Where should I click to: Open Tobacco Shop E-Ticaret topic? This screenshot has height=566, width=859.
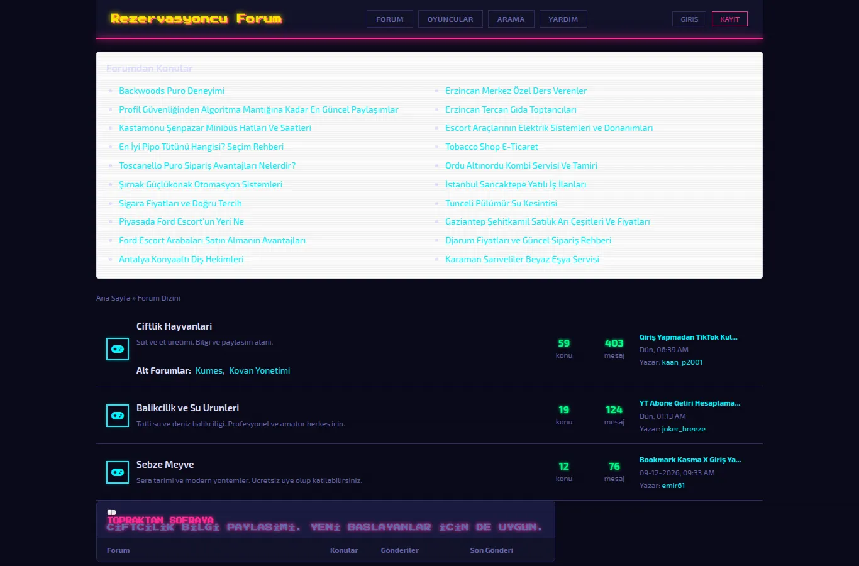point(492,147)
